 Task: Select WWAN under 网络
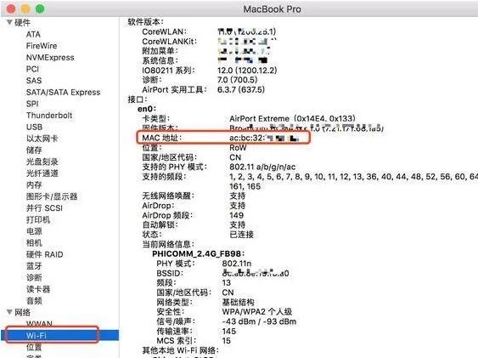tap(39, 323)
